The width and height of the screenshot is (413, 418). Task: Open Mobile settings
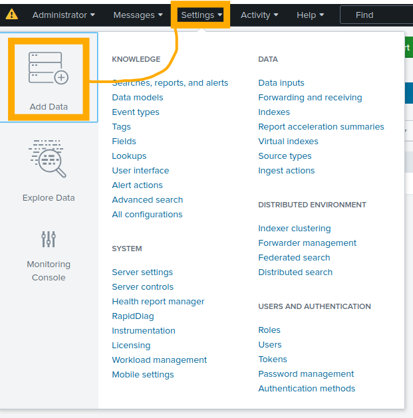pyautogui.click(x=143, y=375)
